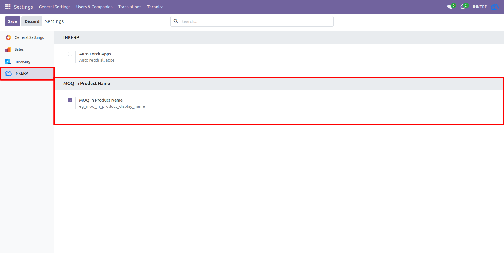This screenshot has height=253, width=504.
Task: Click the INKERP username in top bar
Action: coord(480,7)
